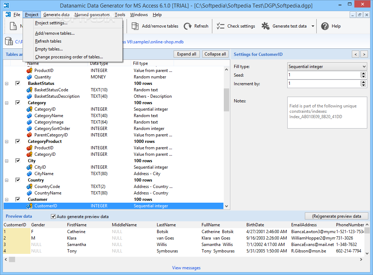Open the View messages link
373x275 pixels.
[x=186, y=267]
